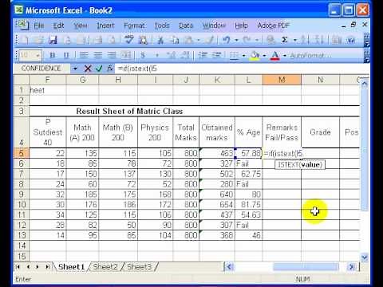This screenshot has width=383, height=287.
Task: Click the Sort Ascending icon
Action: point(305,40)
